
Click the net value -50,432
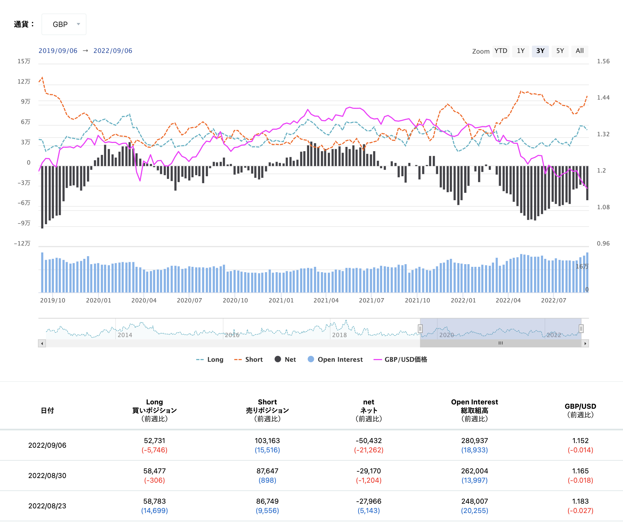[x=369, y=441]
